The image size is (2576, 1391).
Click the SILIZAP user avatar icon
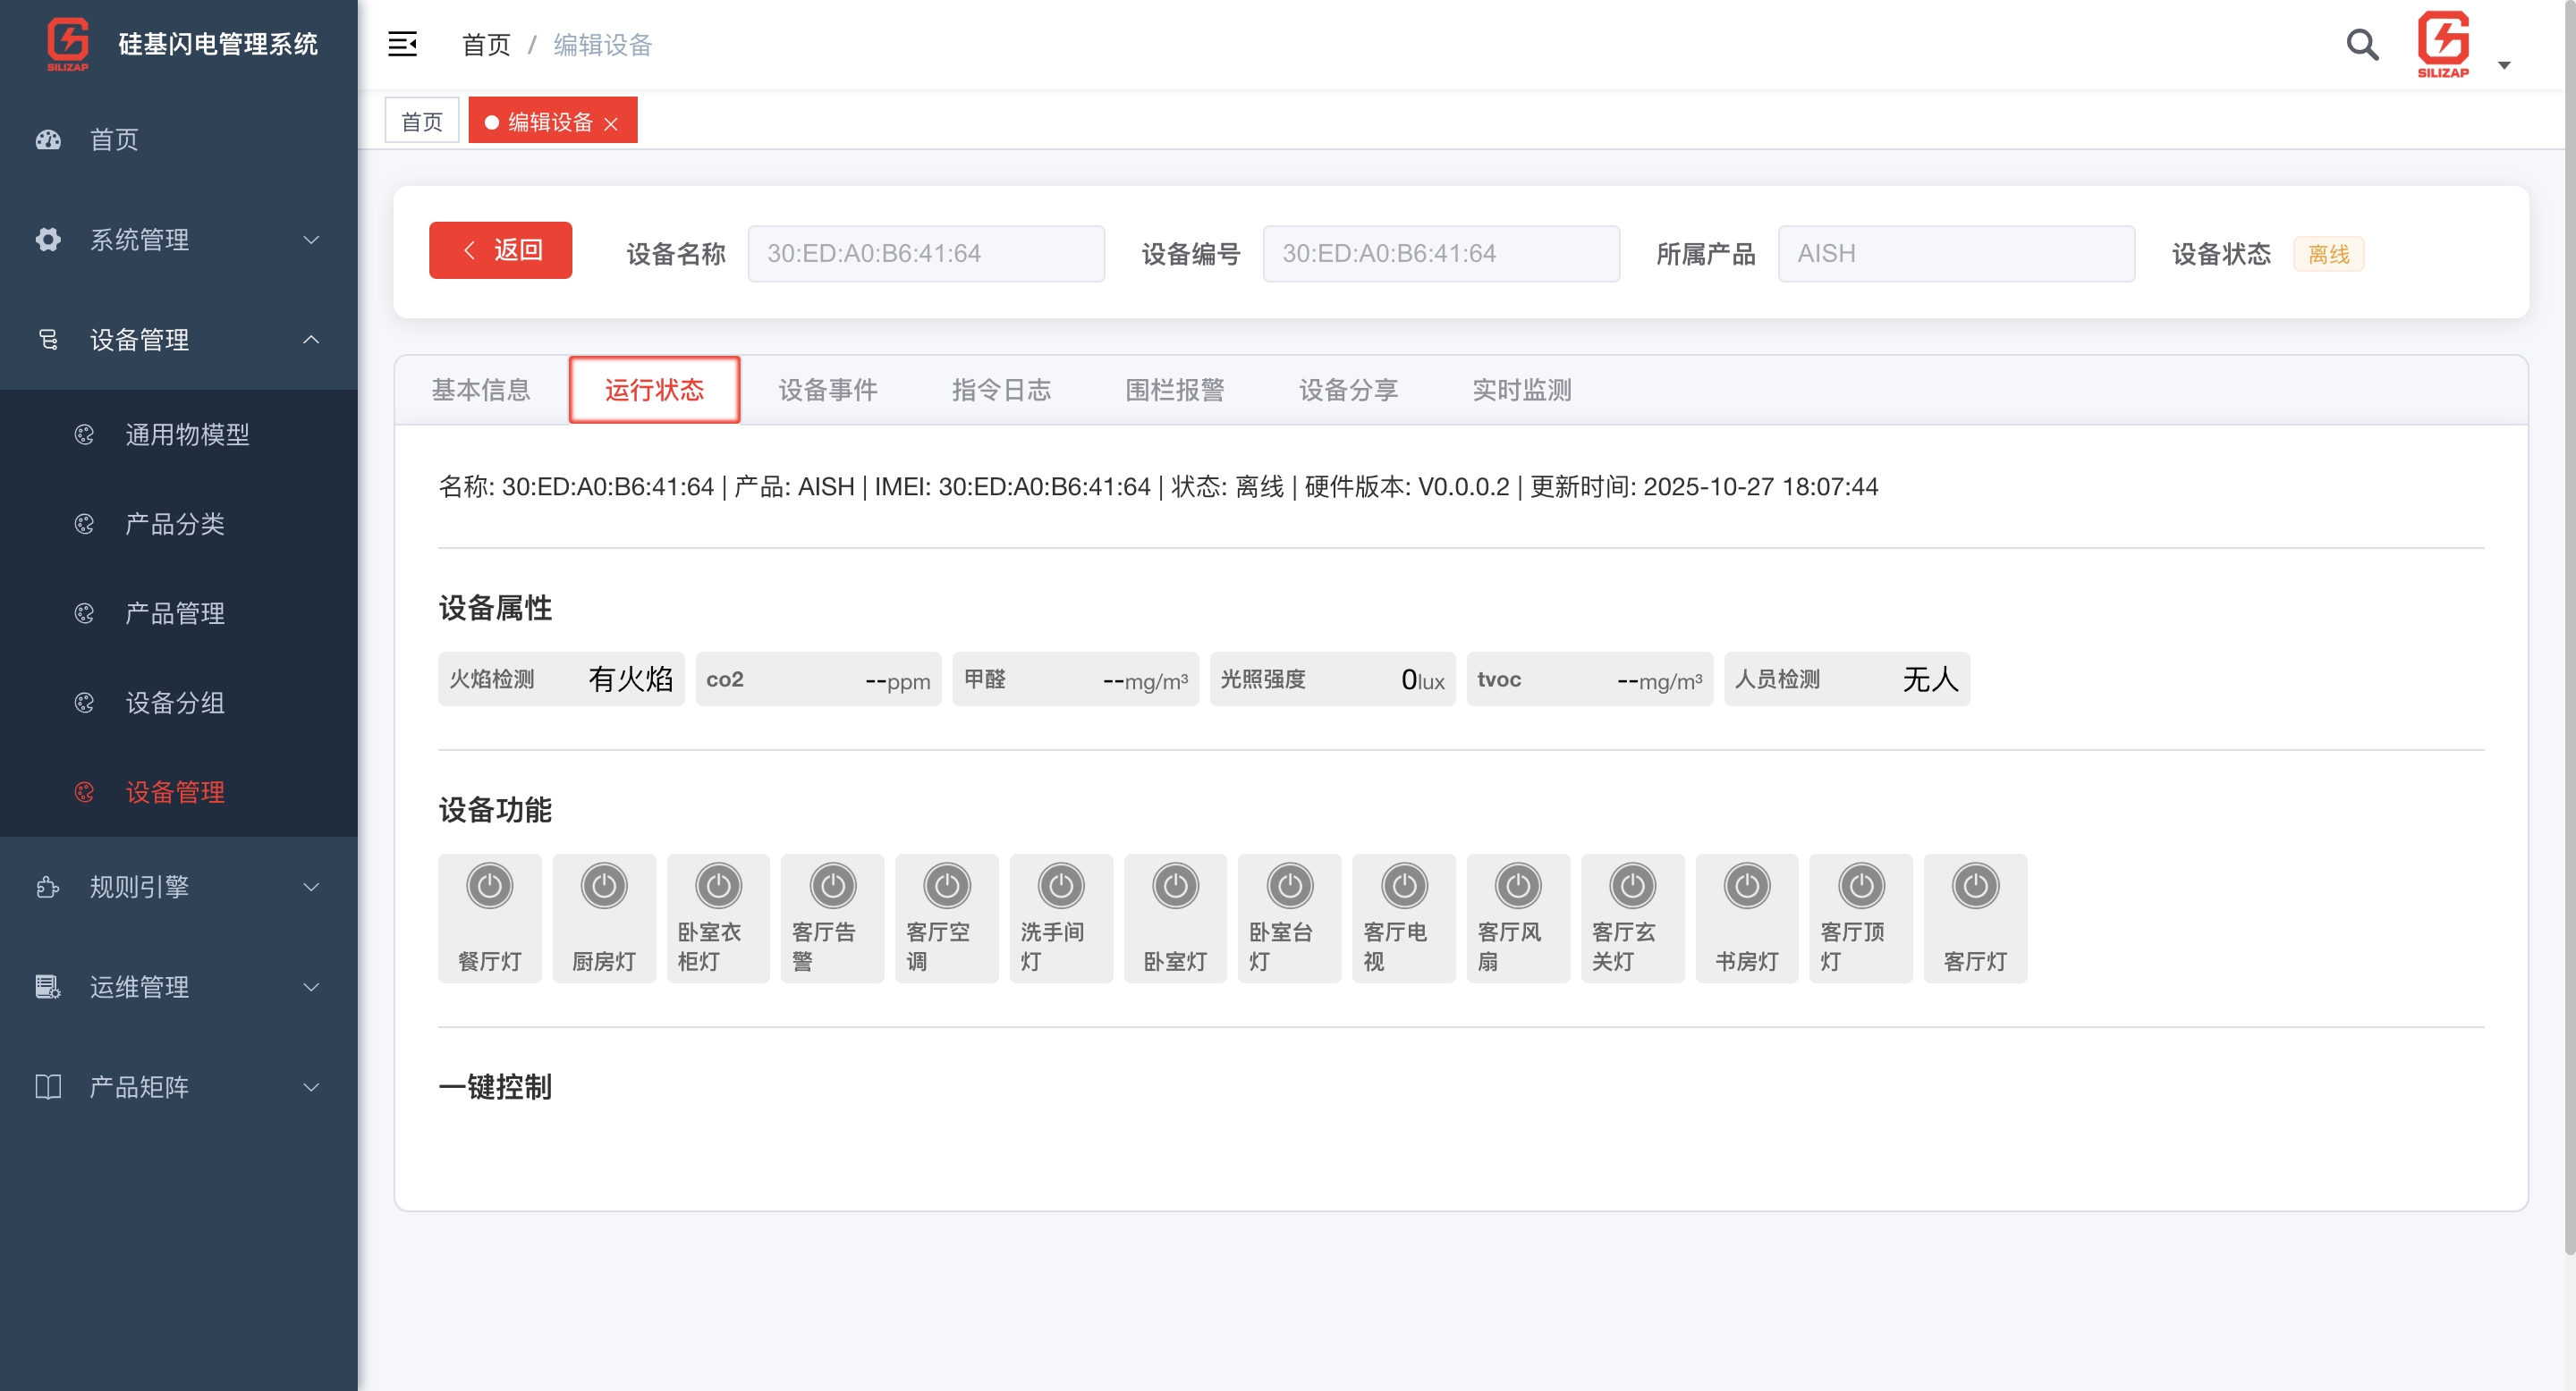click(2442, 44)
